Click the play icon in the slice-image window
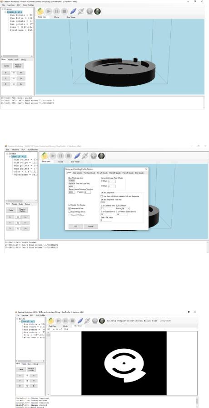The height and width of the screenshot is (408, 209). click(x=59, y=320)
